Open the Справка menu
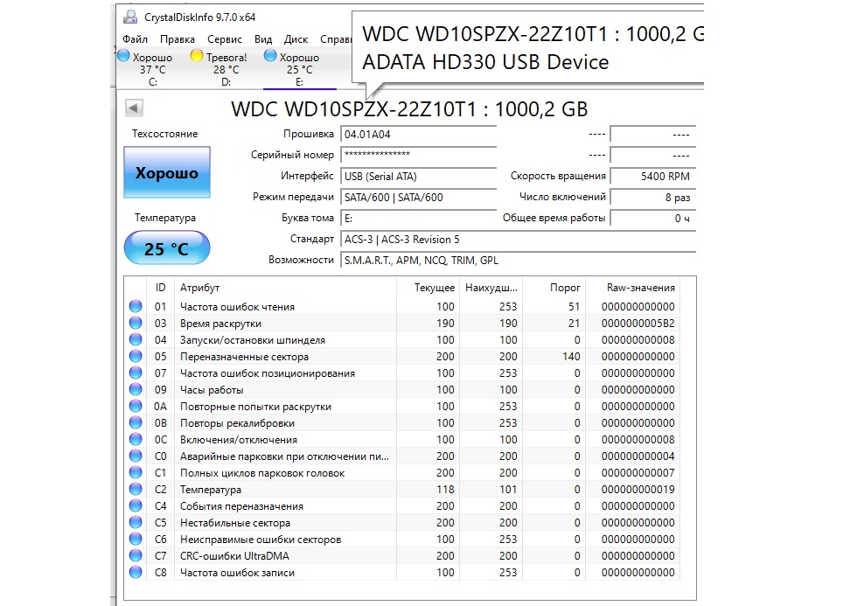This screenshot has width=857, height=606. (x=336, y=39)
